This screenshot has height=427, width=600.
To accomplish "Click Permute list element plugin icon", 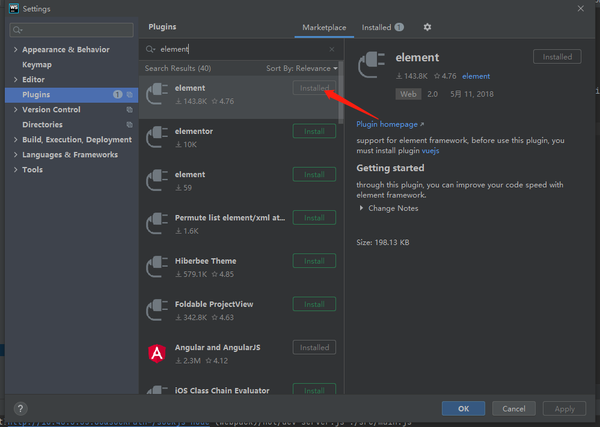I will pos(157,223).
